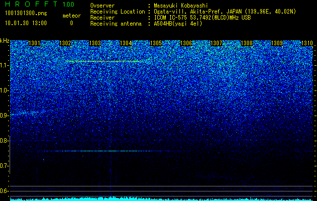Click the 1307 time marker
Image resolution: width=317 pixels, height=201 pixels.
tap(216, 43)
